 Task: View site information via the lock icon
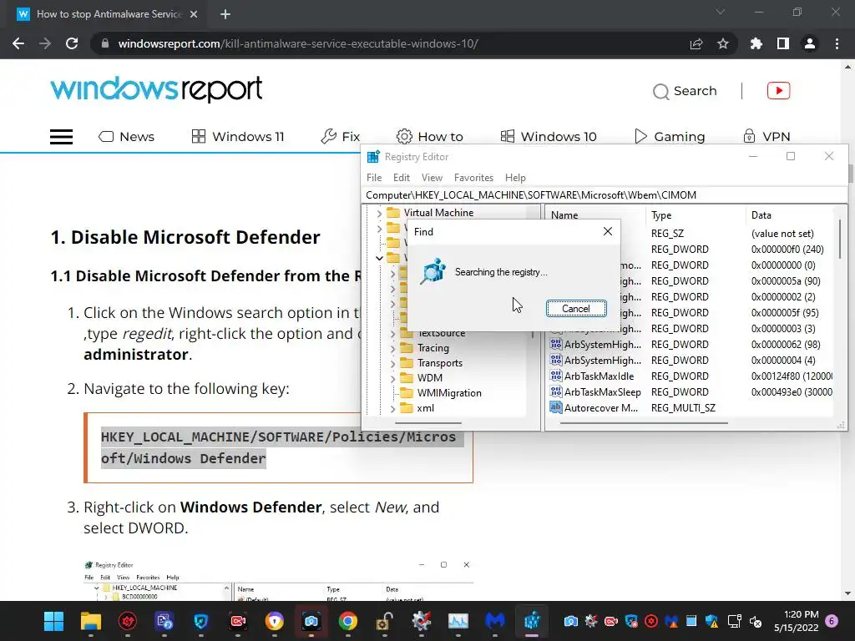point(104,43)
